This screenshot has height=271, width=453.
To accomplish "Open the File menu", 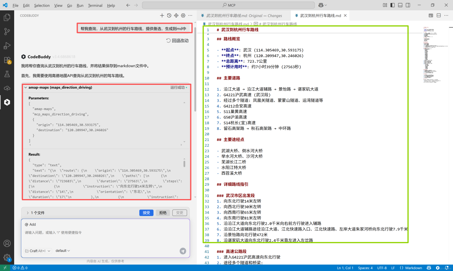I will [15, 5].
